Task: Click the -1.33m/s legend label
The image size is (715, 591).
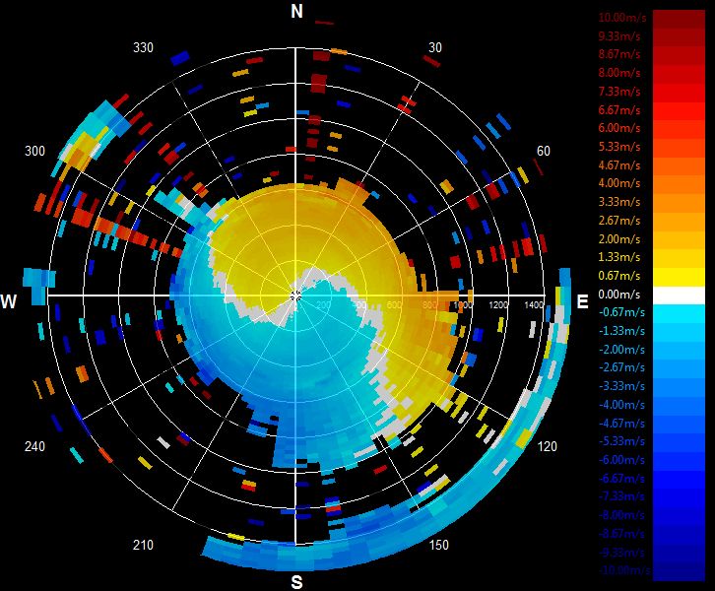Action: click(x=621, y=331)
